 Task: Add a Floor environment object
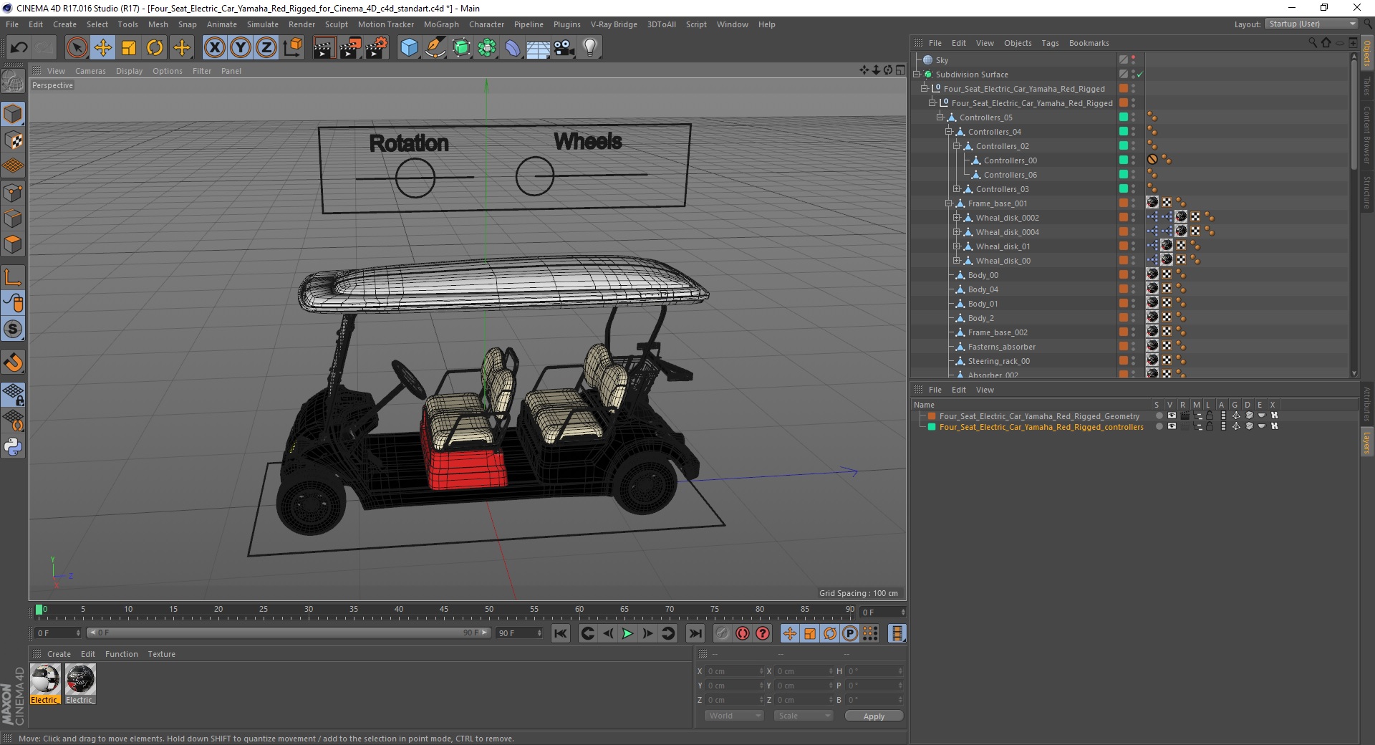(x=538, y=48)
